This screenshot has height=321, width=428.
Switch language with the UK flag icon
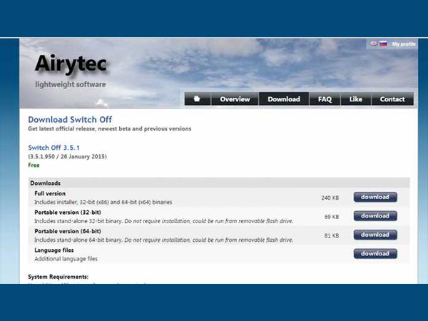[374, 44]
